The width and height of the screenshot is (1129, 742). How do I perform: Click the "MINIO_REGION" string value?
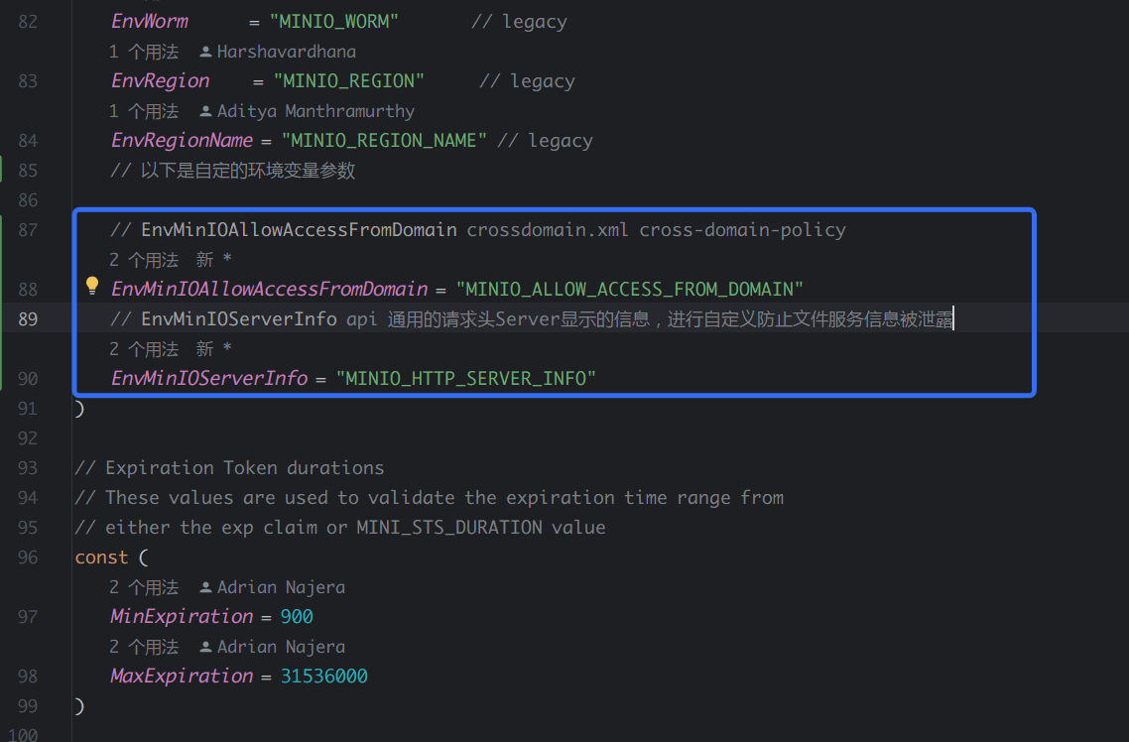tap(348, 81)
